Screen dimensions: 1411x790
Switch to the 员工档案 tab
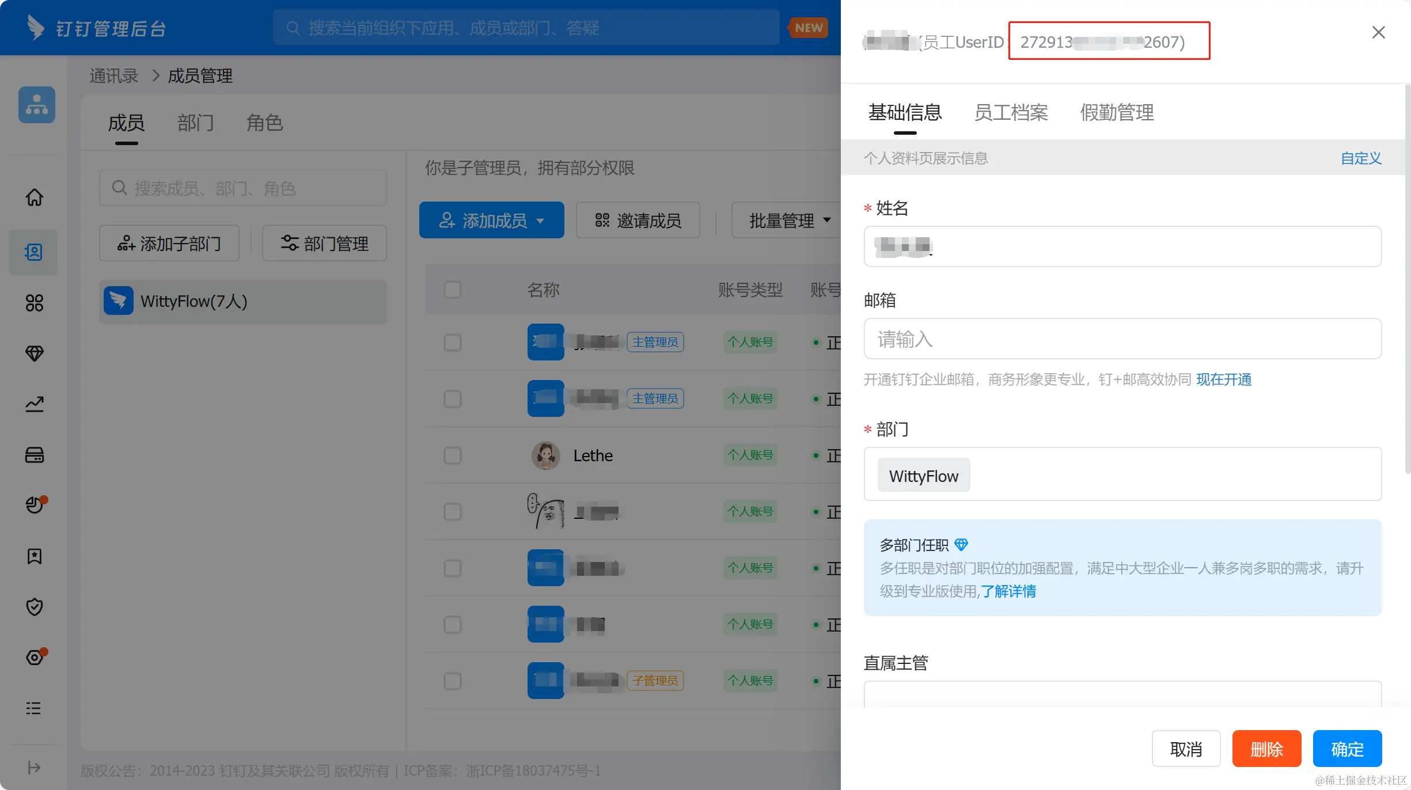[1011, 113]
